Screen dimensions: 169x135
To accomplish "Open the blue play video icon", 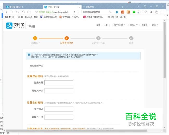I will [117, 12].
